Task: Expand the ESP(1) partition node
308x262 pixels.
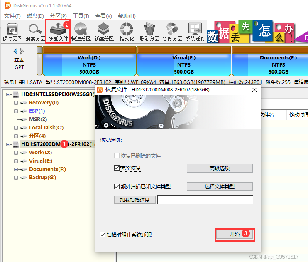Action: (16, 111)
